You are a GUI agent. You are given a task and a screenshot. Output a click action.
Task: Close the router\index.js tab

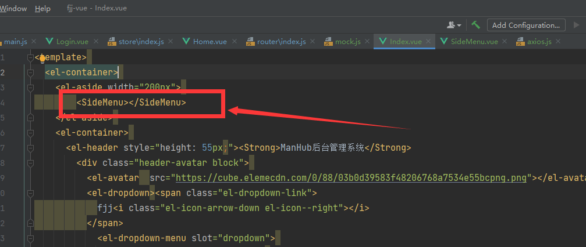(313, 41)
